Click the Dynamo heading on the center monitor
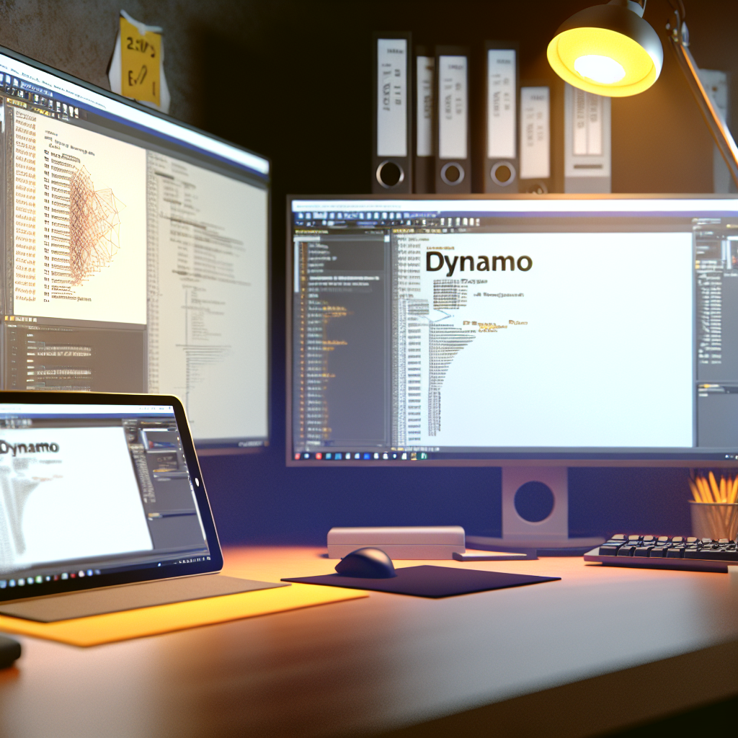 tap(479, 264)
